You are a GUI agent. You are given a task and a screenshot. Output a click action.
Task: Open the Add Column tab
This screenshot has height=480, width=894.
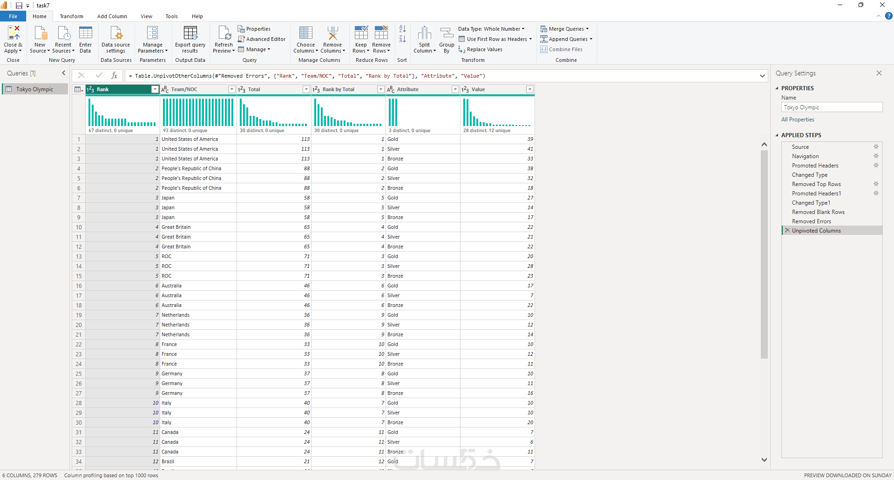(x=112, y=16)
